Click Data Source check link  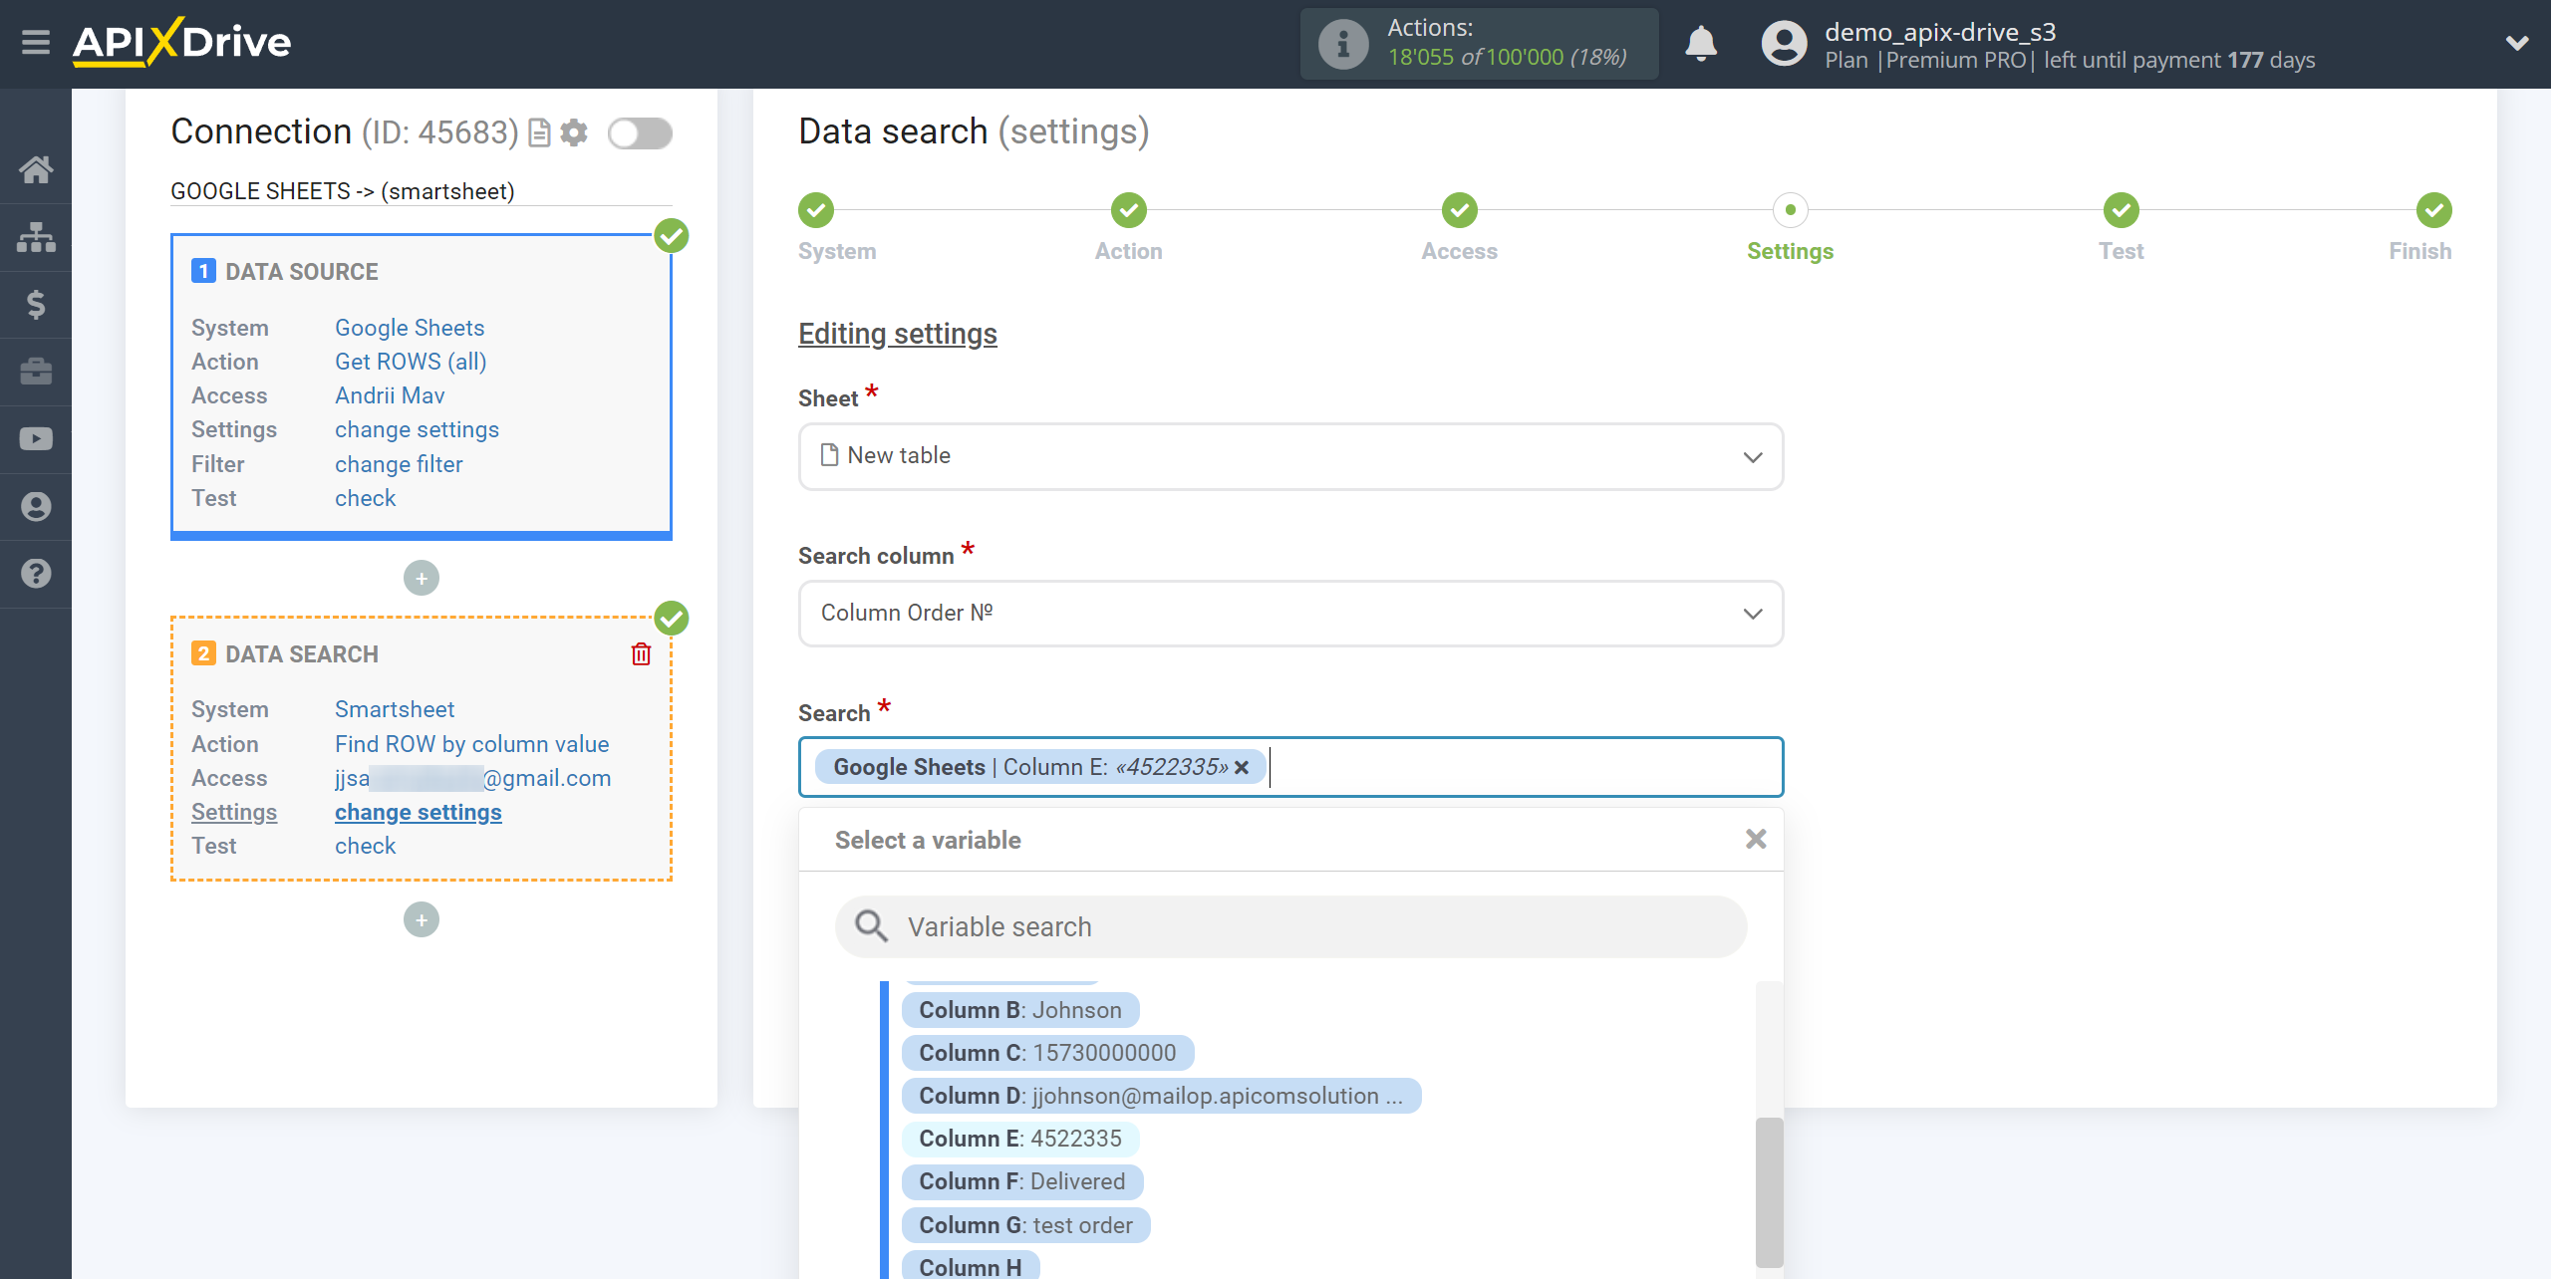coord(365,498)
